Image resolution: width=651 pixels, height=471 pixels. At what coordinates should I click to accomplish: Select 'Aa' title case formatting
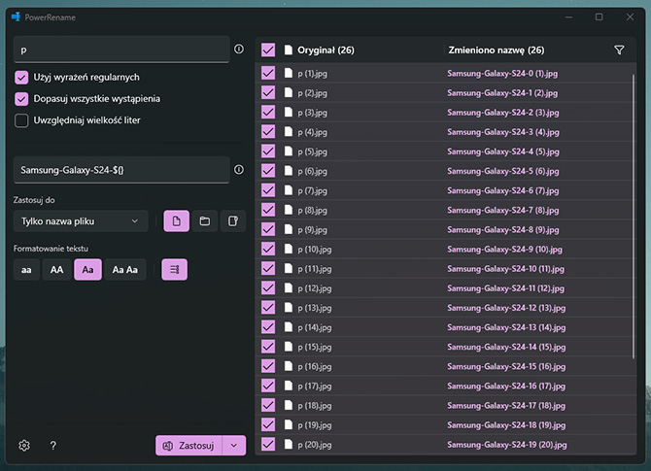(x=87, y=270)
